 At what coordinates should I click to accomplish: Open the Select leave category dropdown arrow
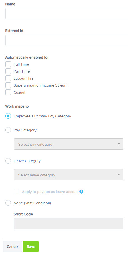pos(119,175)
